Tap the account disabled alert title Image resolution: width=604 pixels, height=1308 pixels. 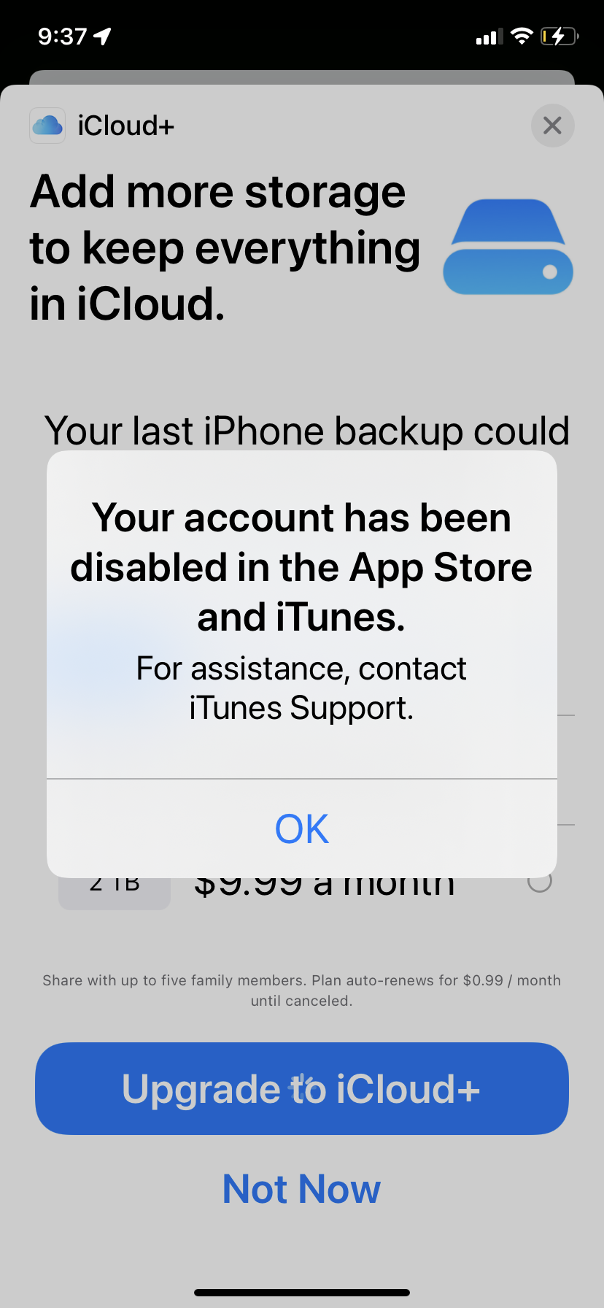[x=302, y=567]
